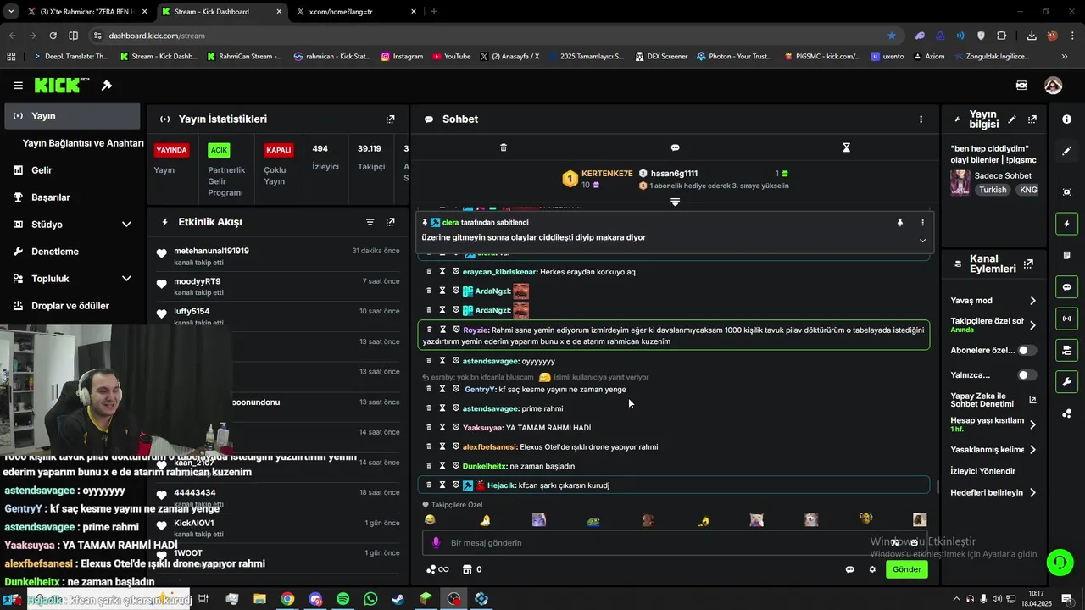Open Gelir in the sidebar
The width and height of the screenshot is (1085, 610).
(42, 170)
